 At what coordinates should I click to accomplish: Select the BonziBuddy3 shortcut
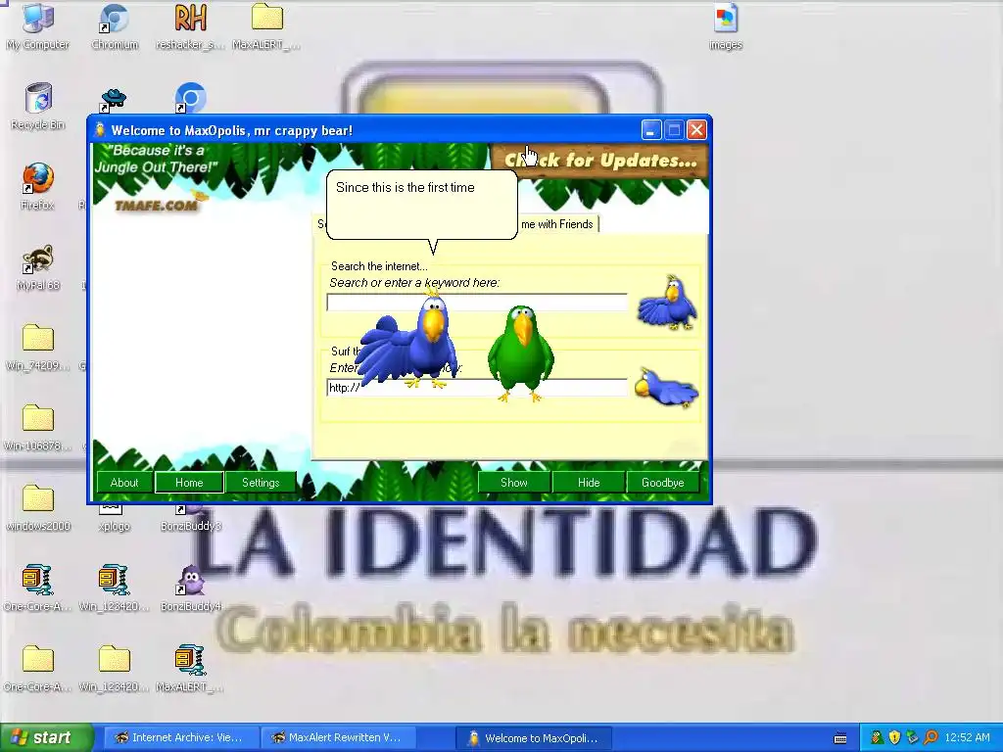pos(191,519)
